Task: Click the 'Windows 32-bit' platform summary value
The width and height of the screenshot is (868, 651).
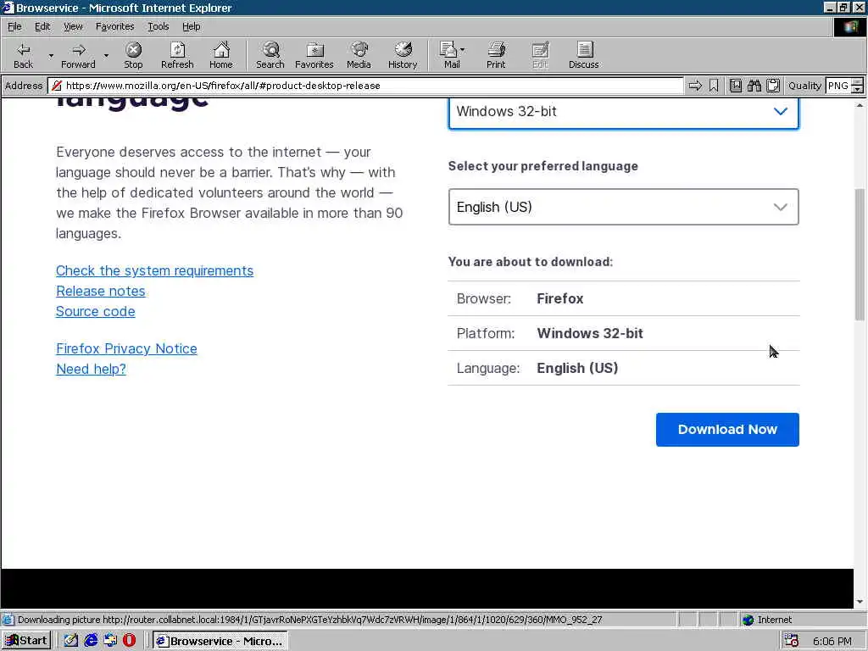Action: 590,333
